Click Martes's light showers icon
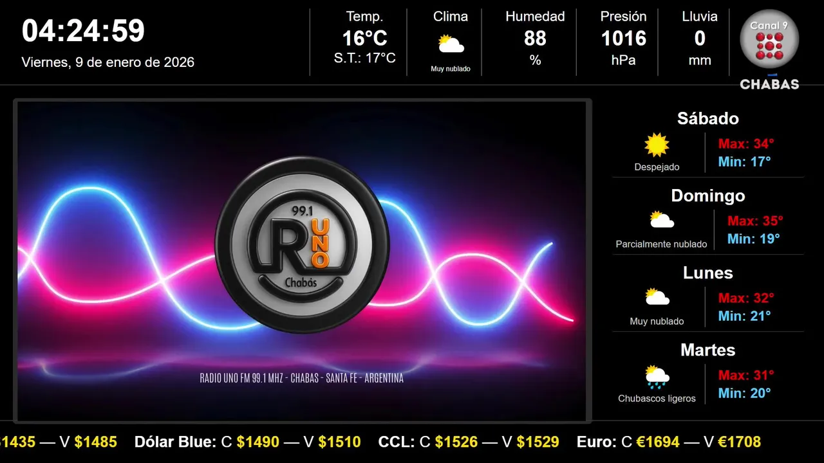Image resolution: width=824 pixels, height=463 pixels. 657,376
